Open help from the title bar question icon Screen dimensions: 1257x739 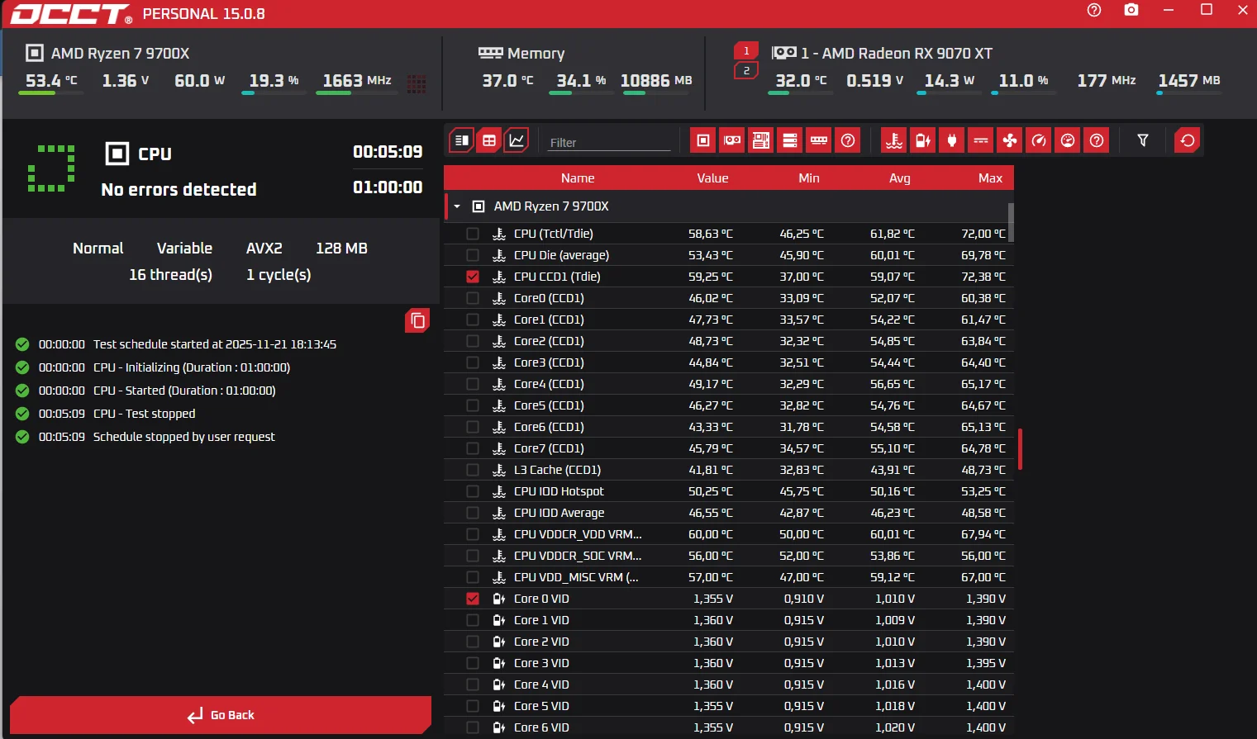click(x=1094, y=10)
